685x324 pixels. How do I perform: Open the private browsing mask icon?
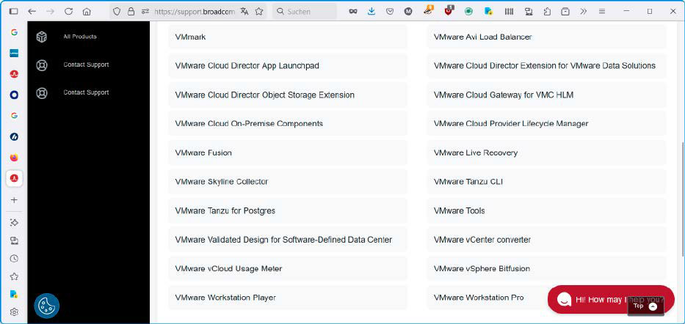(353, 12)
